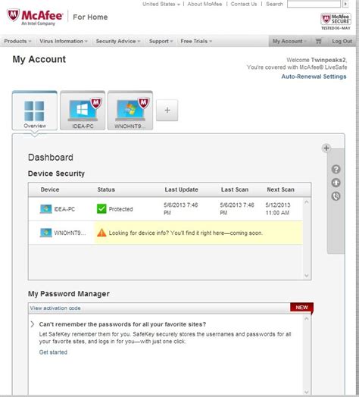The image size is (359, 397).
Task: Open the Contact Us link
Action: pyautogui.click(x=244, y=4)
